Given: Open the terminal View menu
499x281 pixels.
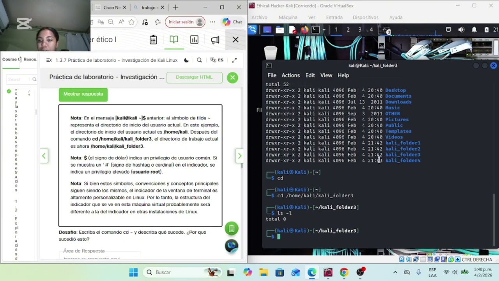Looking at the screenshot, I should pyautogui.click(x=326, y=75).
